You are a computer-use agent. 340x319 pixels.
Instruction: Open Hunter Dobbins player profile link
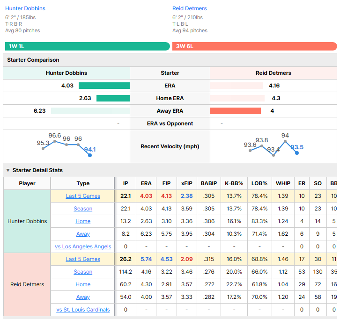pos(25,8)
